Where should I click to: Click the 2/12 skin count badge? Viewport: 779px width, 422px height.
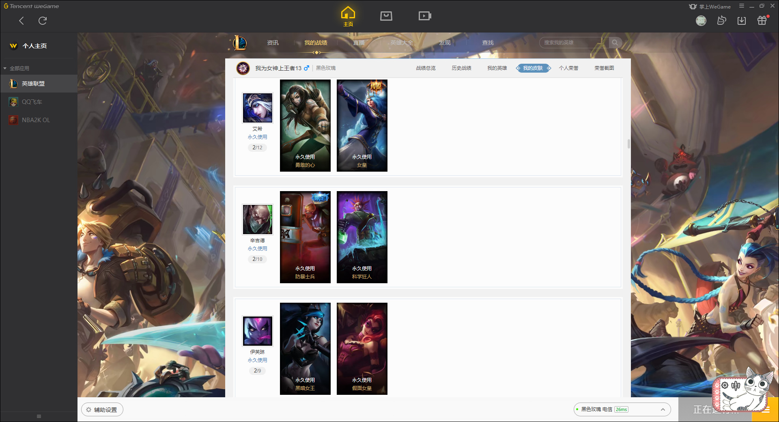(257, 148)
